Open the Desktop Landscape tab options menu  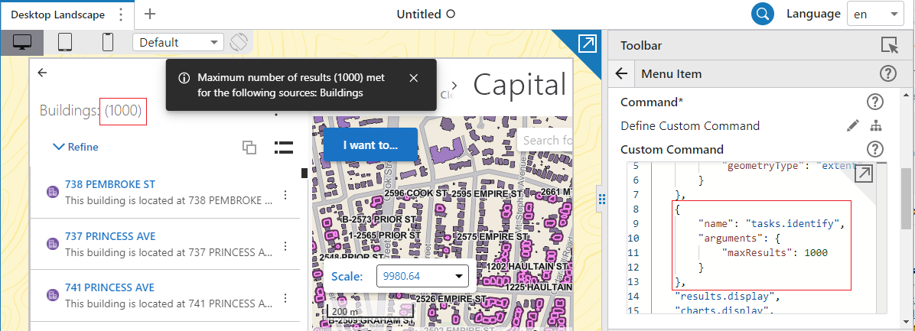121,15
